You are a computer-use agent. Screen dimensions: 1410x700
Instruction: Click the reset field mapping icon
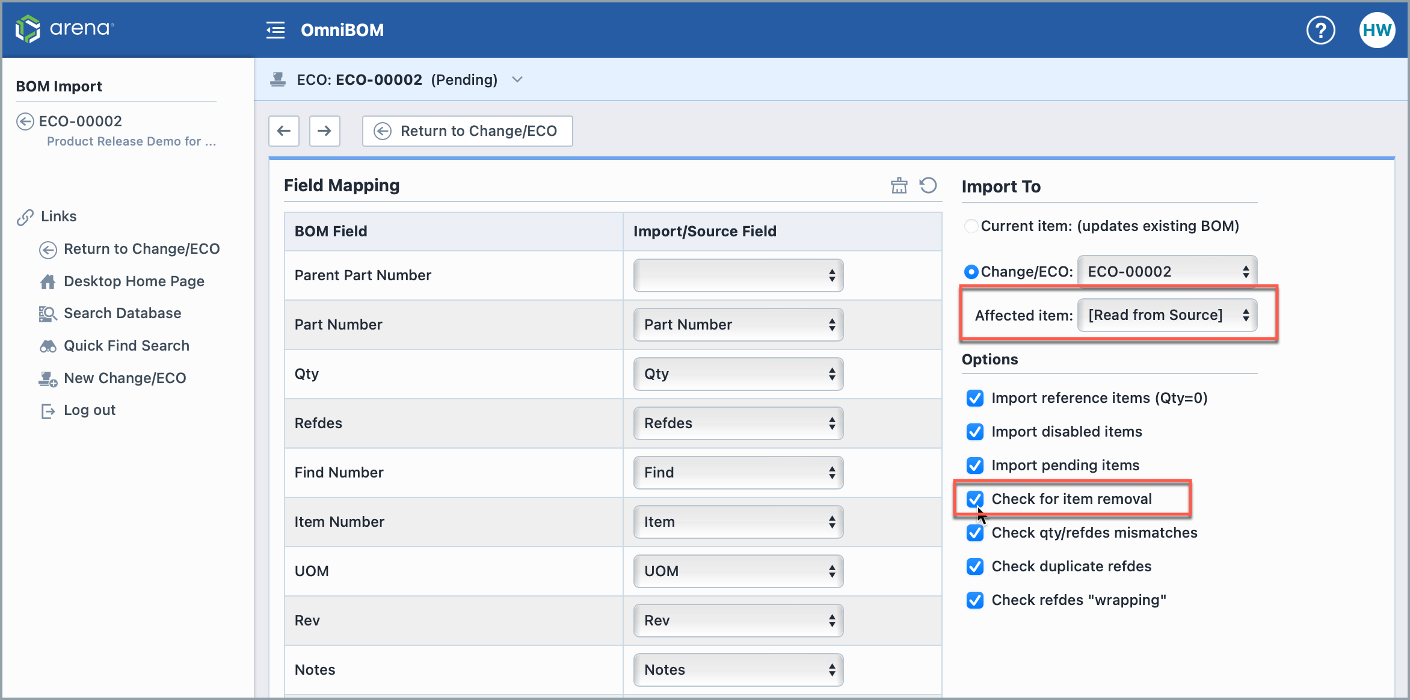(928, 185)
